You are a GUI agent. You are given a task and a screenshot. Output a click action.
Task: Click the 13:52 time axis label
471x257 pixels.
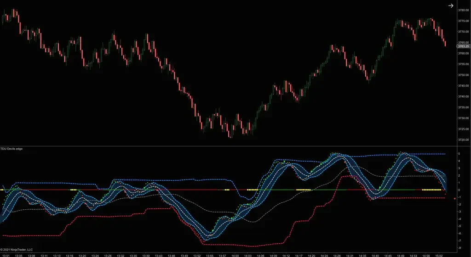[197, 256]
